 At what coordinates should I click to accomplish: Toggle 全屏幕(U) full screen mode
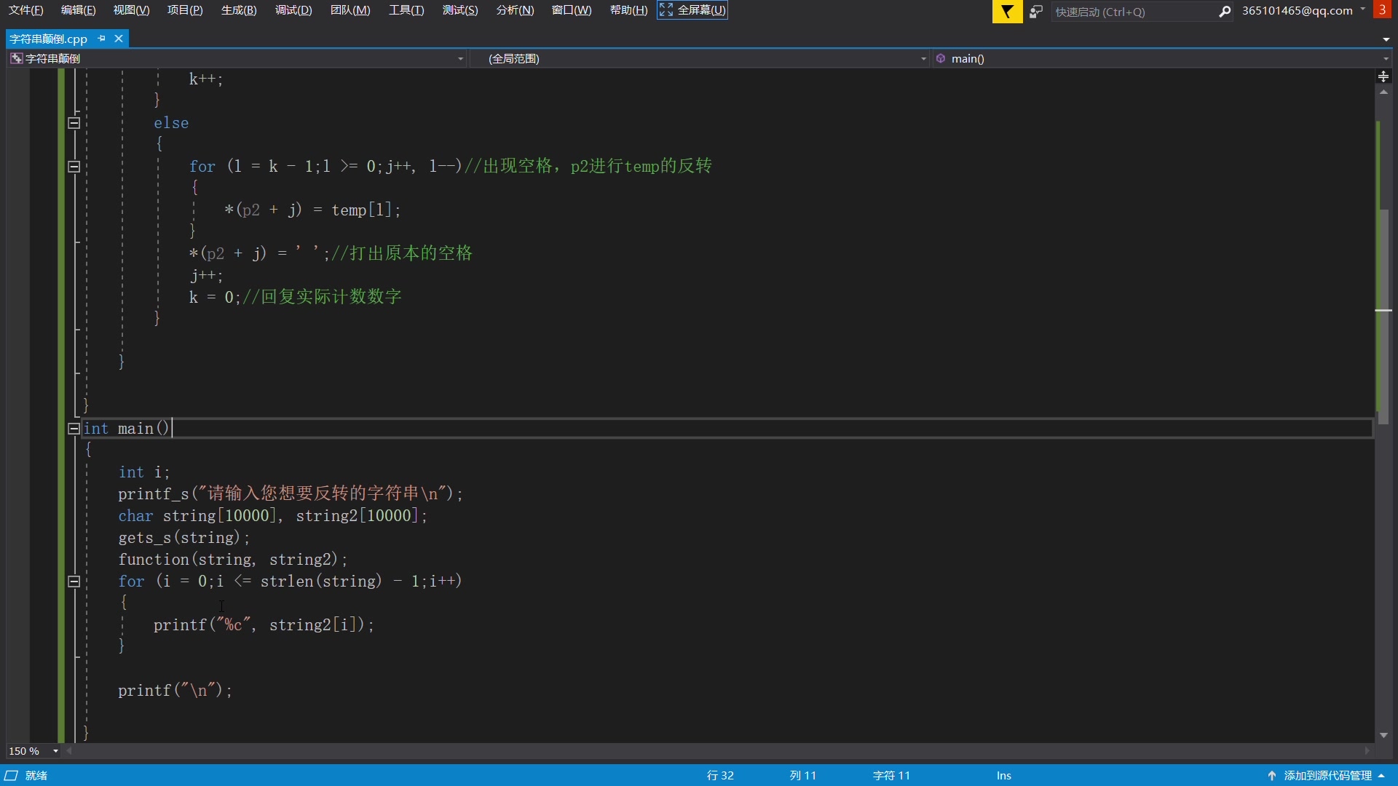[x=692, y=10]
